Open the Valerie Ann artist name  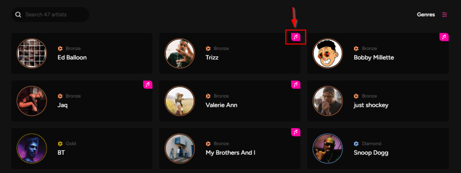[x=221, y=105]
